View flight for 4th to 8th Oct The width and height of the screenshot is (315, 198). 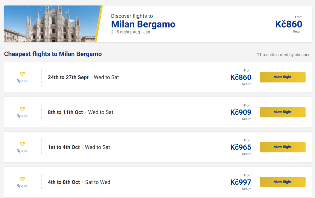pos(282,182)
